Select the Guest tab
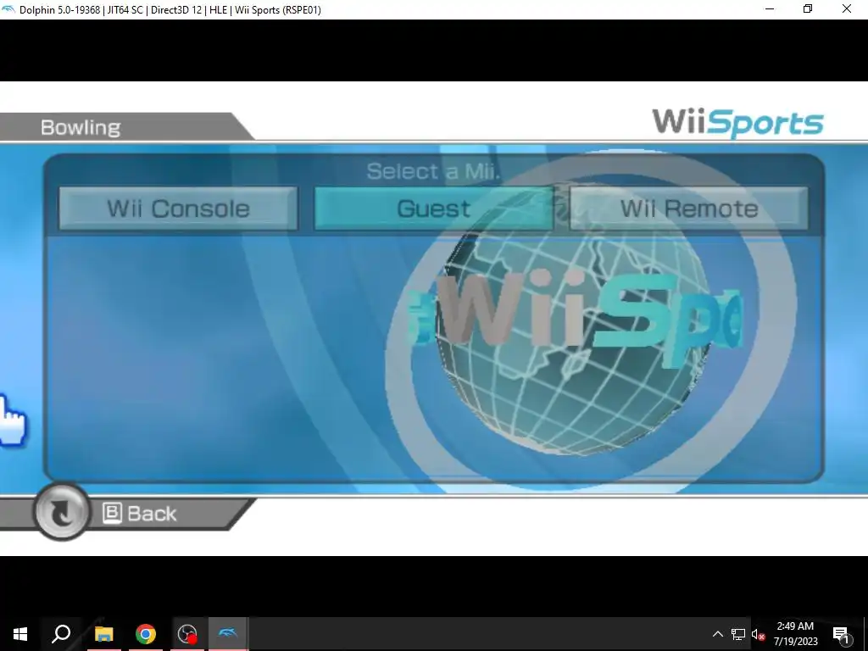 point(433,209)
